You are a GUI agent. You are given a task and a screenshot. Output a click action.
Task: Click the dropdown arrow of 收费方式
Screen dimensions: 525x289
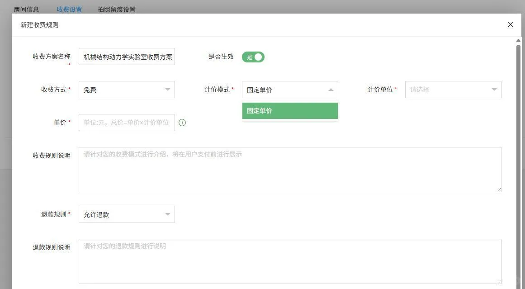pyautogui.click(x=168, y=90)
